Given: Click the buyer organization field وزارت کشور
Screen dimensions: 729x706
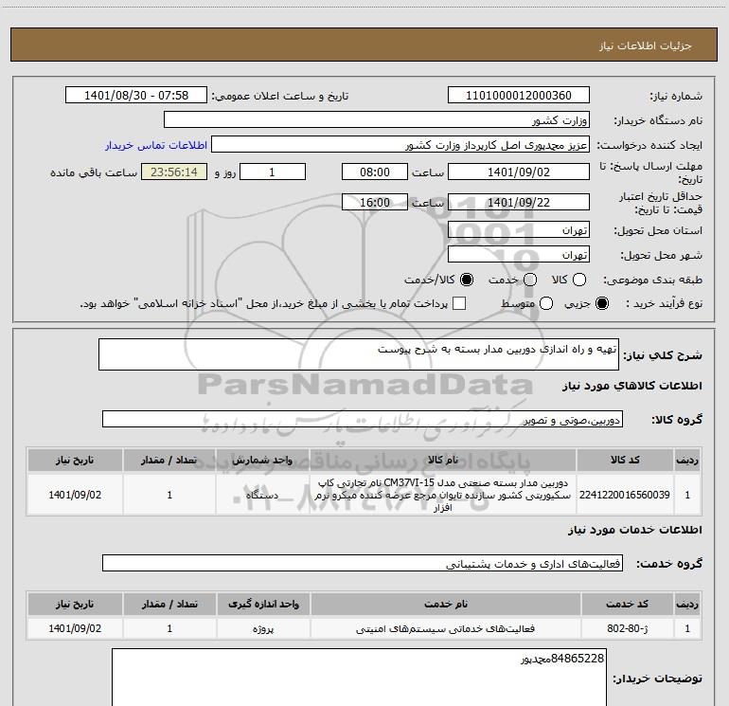Looking at the screenshot, I should click(x=377, y=120).
